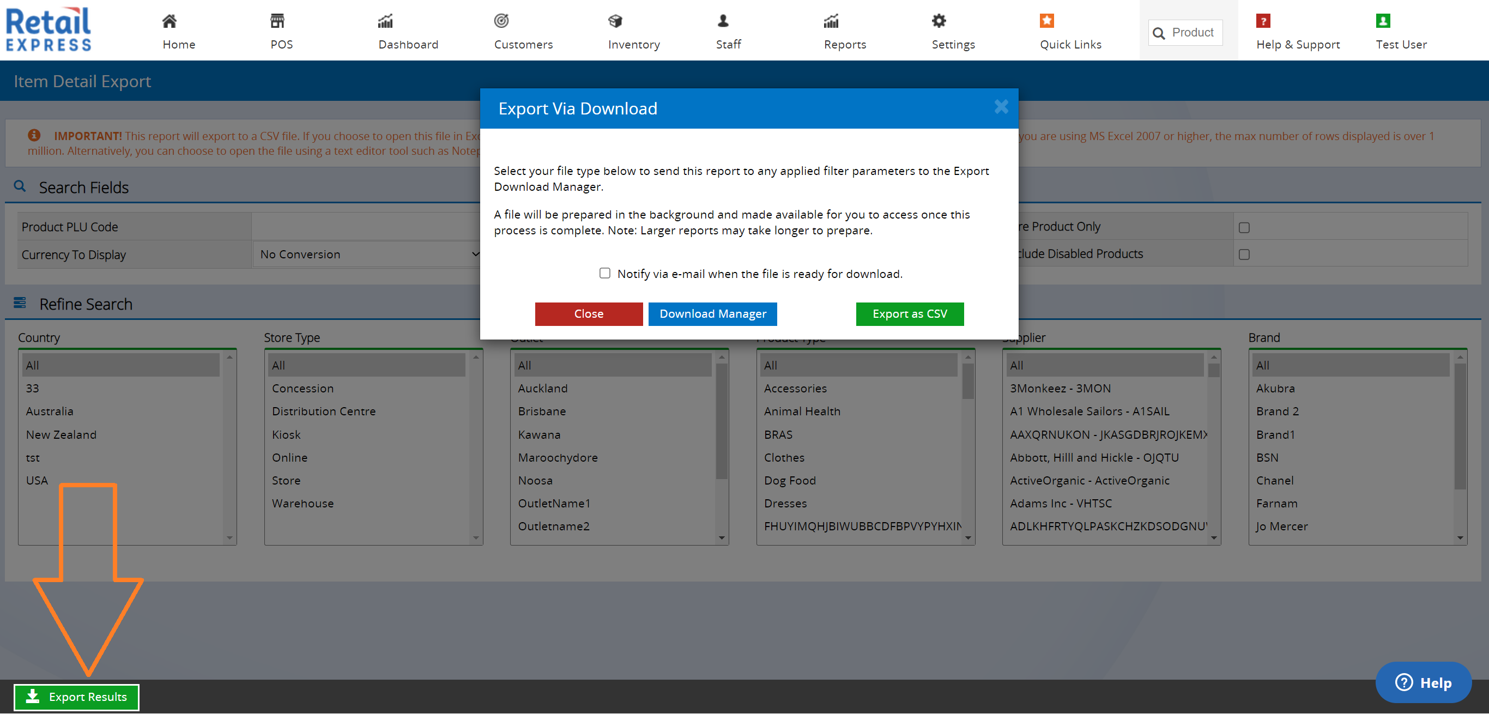Click the Home house icon
The width and height of the screenshot is (1489, 714).
pos(170,21)
